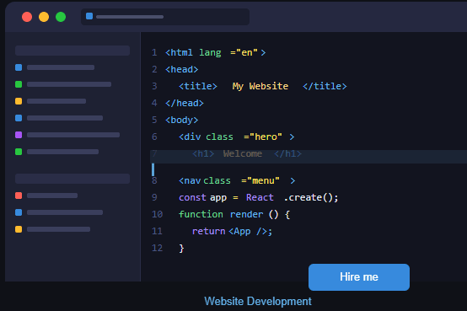Click the "<div class="hero">" line
467x311 pixels.
pos(237,137)
